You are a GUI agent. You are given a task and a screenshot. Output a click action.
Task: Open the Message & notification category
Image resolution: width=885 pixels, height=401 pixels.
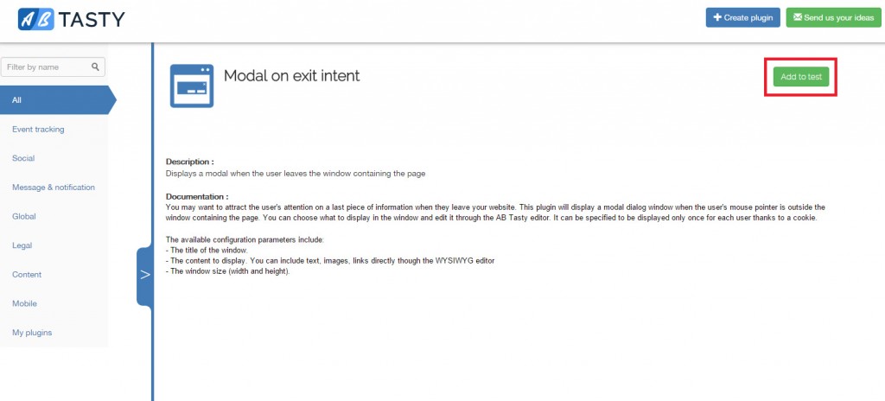tap(54, 187)
